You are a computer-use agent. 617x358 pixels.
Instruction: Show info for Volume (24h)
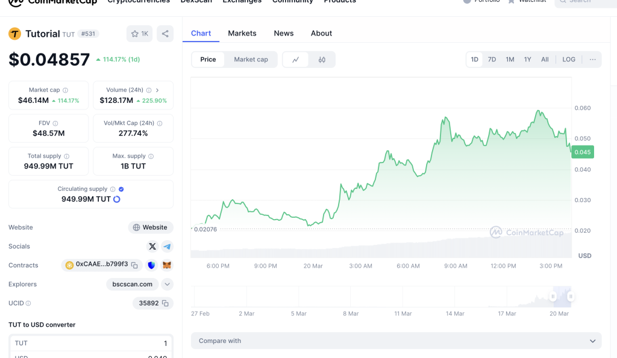(149, 90)
